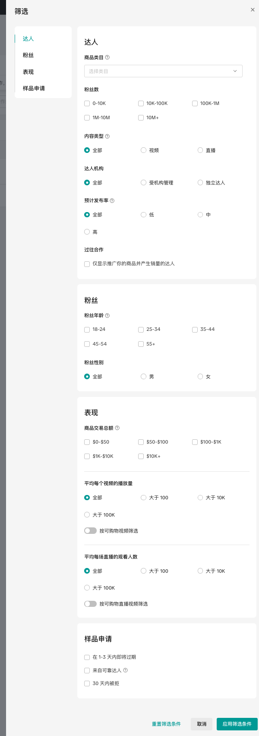
Task: Enable 按可购物直播视频筛选 switch
Action: point(91,604)
